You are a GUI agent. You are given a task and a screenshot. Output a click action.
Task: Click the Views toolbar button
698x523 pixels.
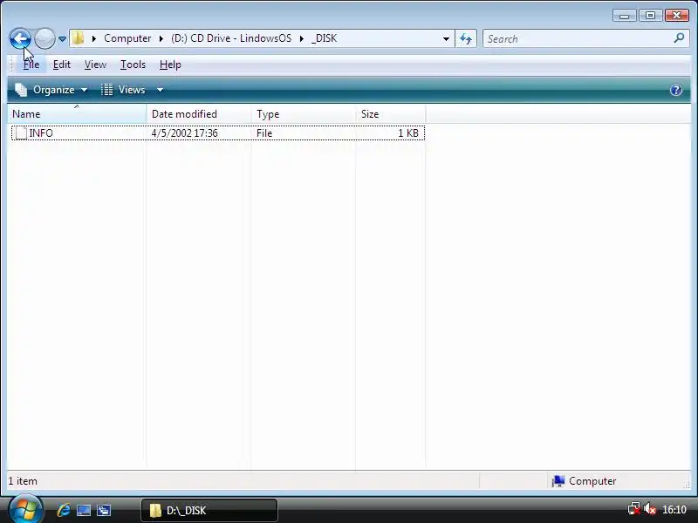[123, 90]
